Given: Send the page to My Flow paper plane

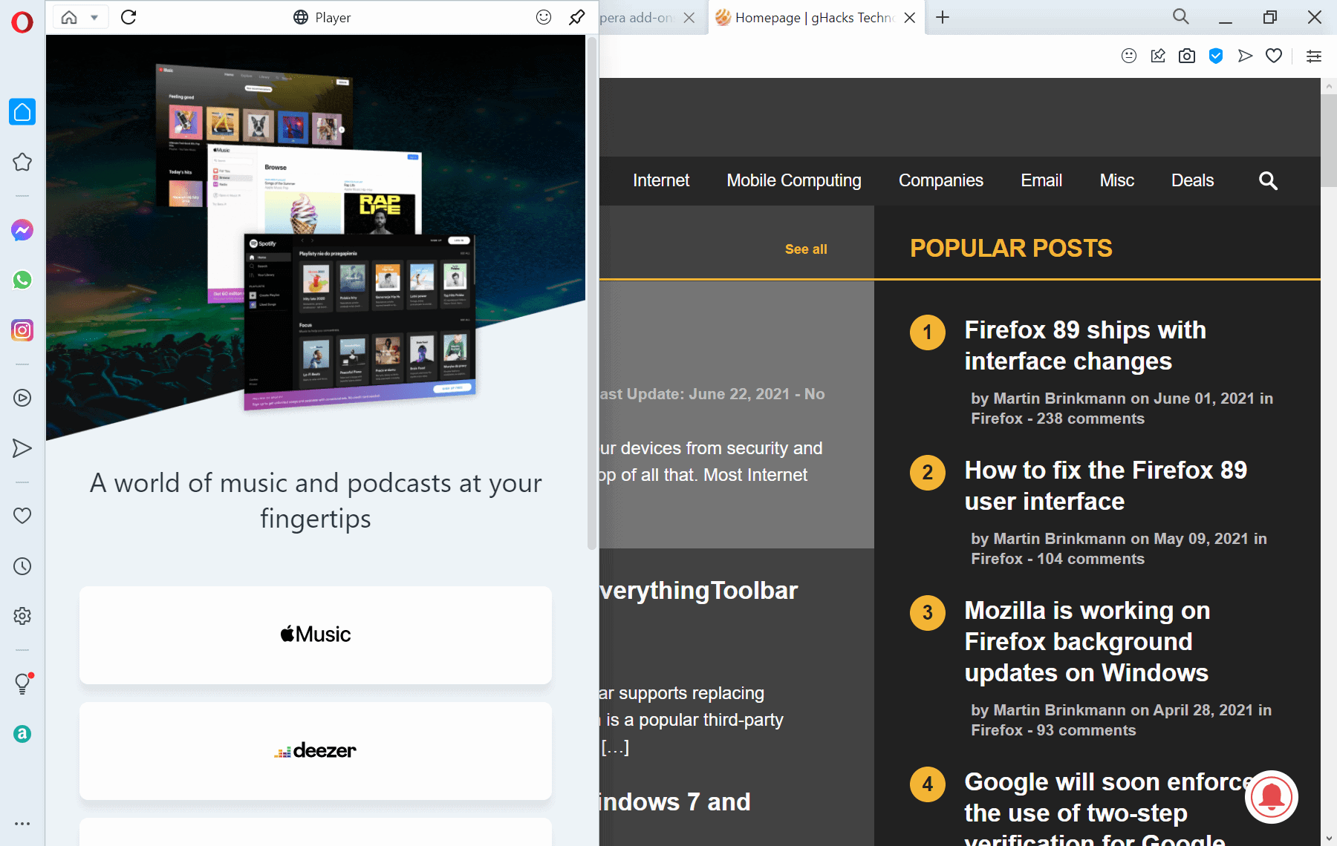Looking at the screenshot, I should [1245, 56].
